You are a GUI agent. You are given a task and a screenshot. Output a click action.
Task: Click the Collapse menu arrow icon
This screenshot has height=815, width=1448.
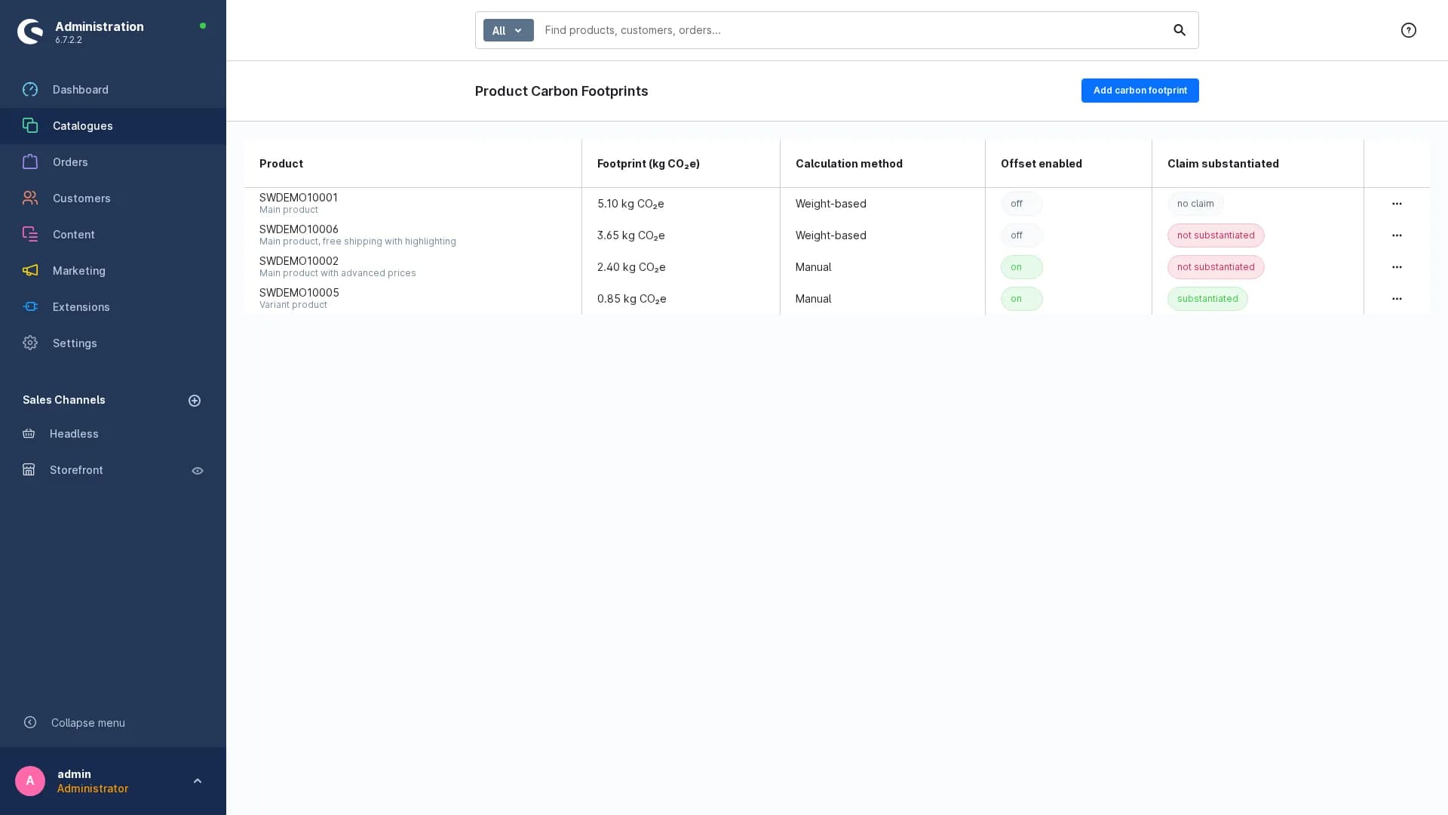point(30,722)
